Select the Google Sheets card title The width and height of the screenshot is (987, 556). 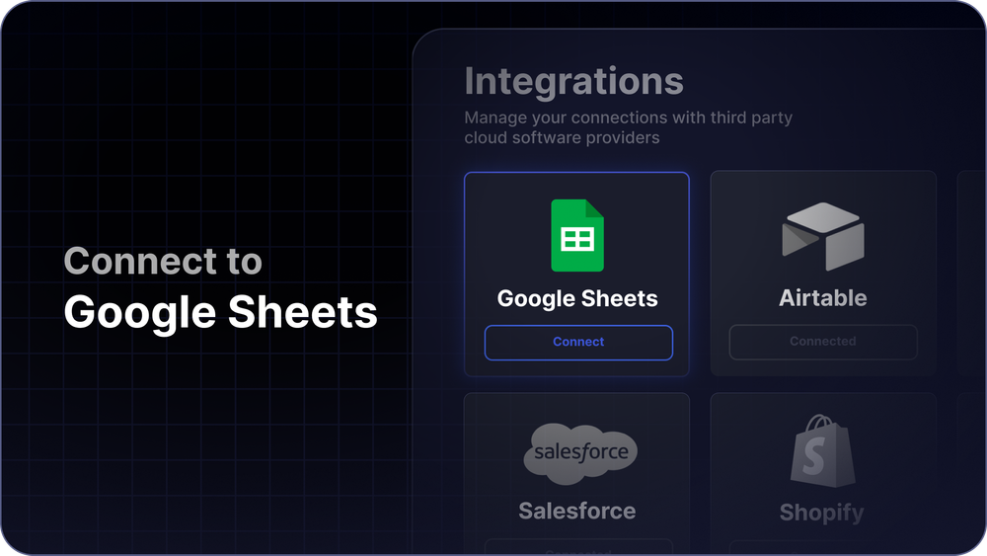click(x=577, y=298)
